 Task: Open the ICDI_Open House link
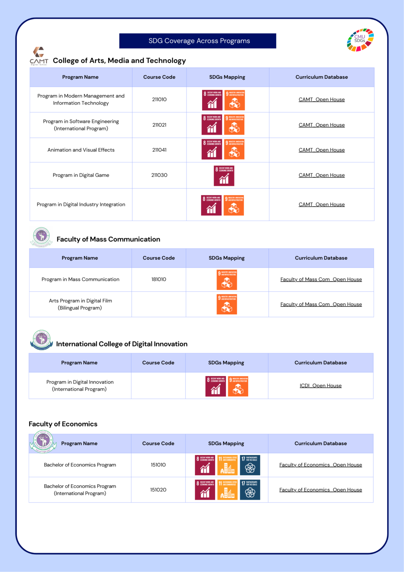click(x=320, y=386)
